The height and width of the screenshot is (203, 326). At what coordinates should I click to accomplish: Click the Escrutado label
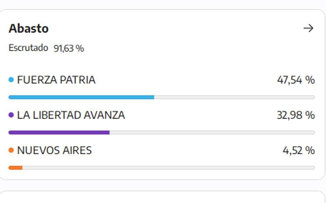click(28, 48)
